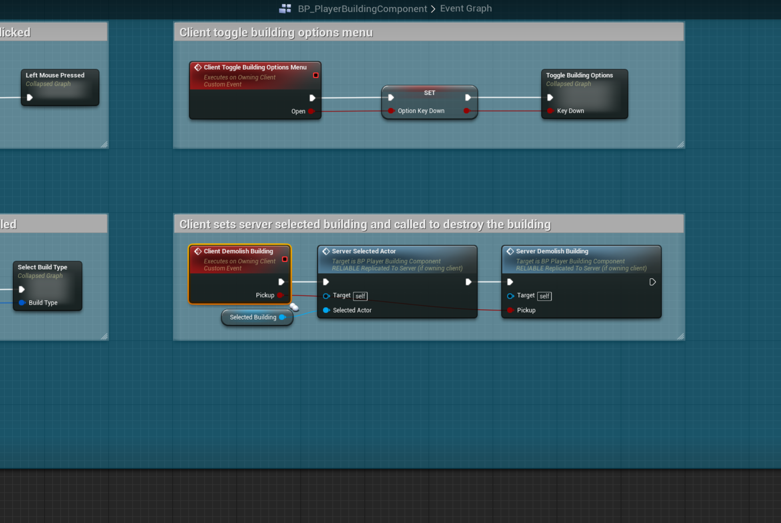Click the Key Down boolean input pin
The image size is (781, 523).
click(550, 111)
